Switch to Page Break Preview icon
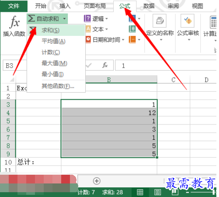The width and height of the screenshot is (219, 197). [x=175, y=192]
